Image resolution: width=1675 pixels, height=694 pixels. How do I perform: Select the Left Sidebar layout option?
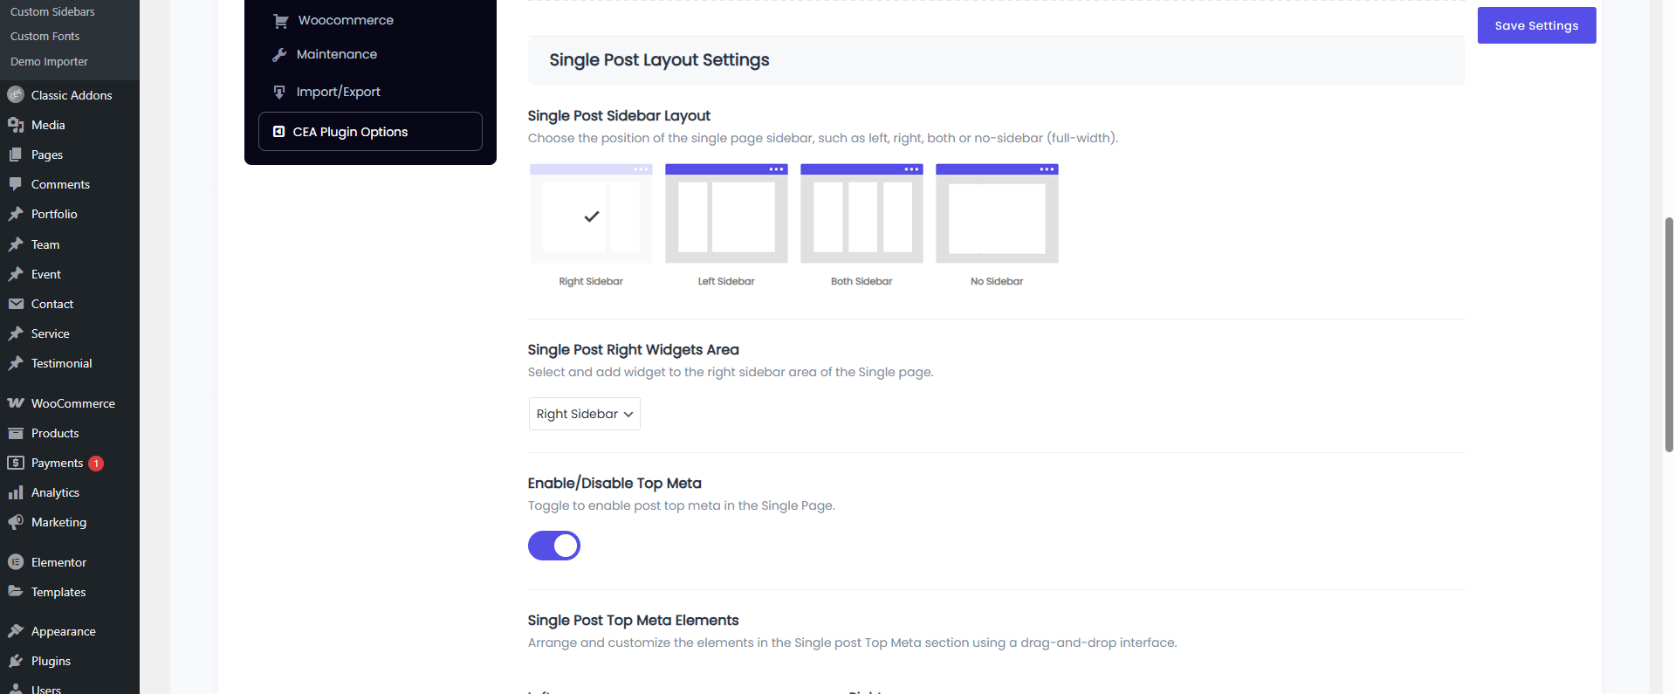[726, 214]
